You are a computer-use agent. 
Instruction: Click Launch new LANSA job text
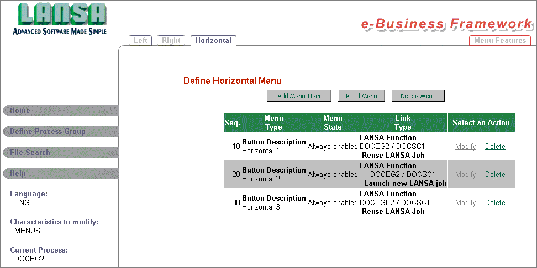(x=405, y=184)
